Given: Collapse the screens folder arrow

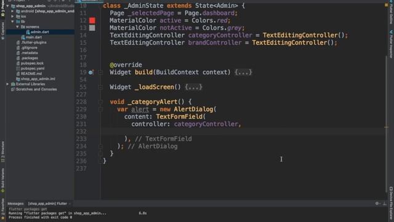Looking at the screenshot, I should point(17,27).
